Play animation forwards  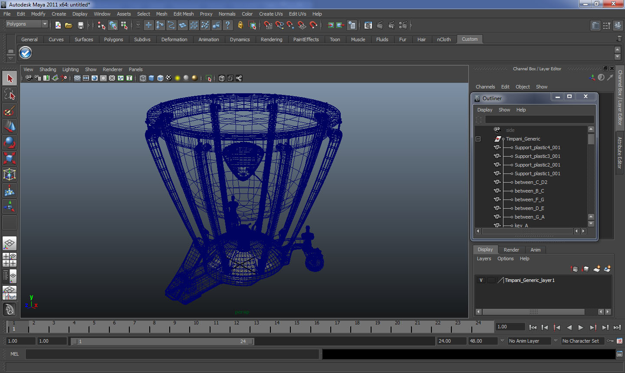(x=581, y=327)
